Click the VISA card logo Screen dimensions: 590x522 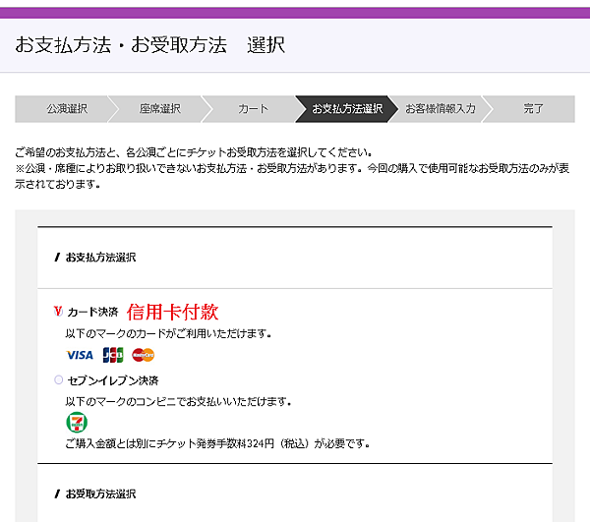(80, 355)
